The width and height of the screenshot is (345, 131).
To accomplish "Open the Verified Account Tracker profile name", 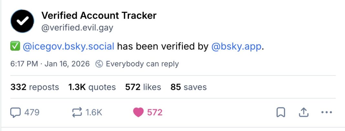I will tap(99, 15).
